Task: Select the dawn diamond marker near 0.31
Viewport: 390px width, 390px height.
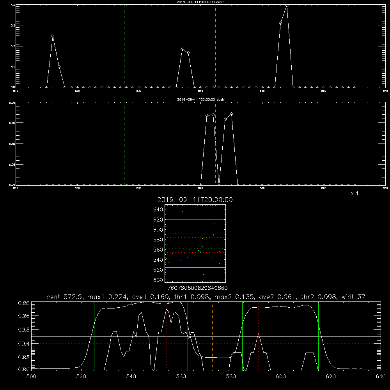Action: (280, 23)
